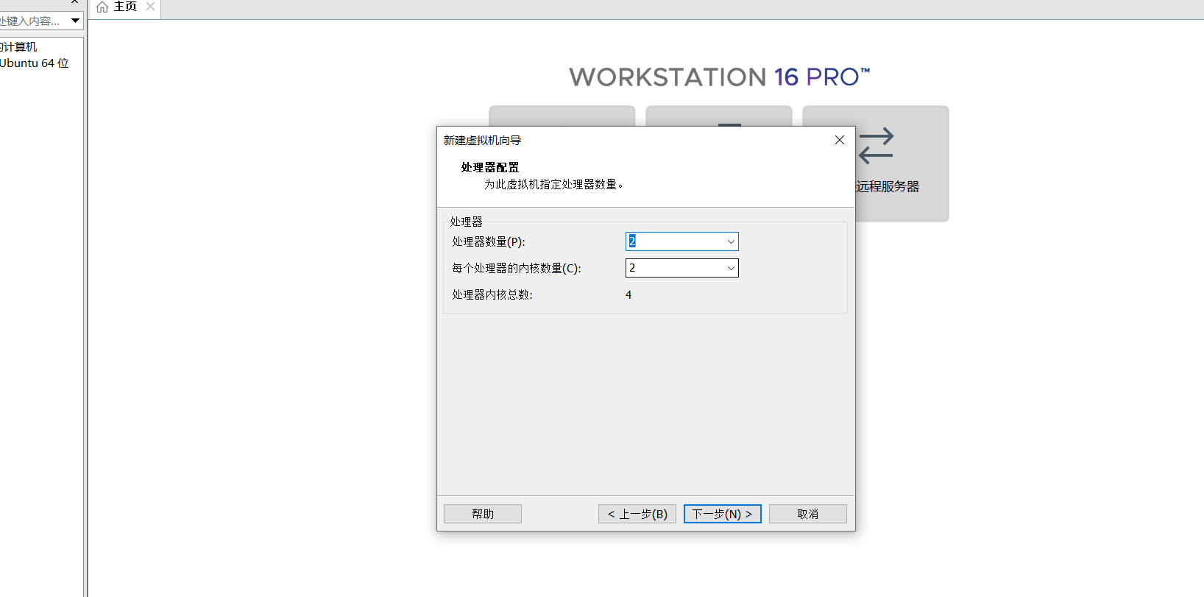Click the total processor cores value 4

pyautogui.click(x=628, y=294)
